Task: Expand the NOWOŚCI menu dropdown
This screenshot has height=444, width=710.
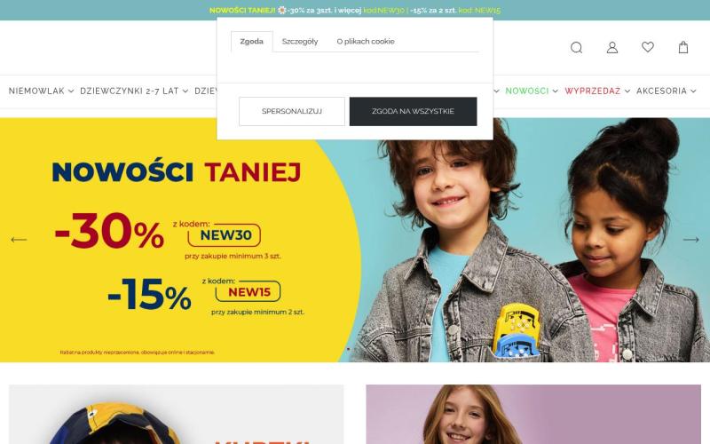Action: point(532,91)
